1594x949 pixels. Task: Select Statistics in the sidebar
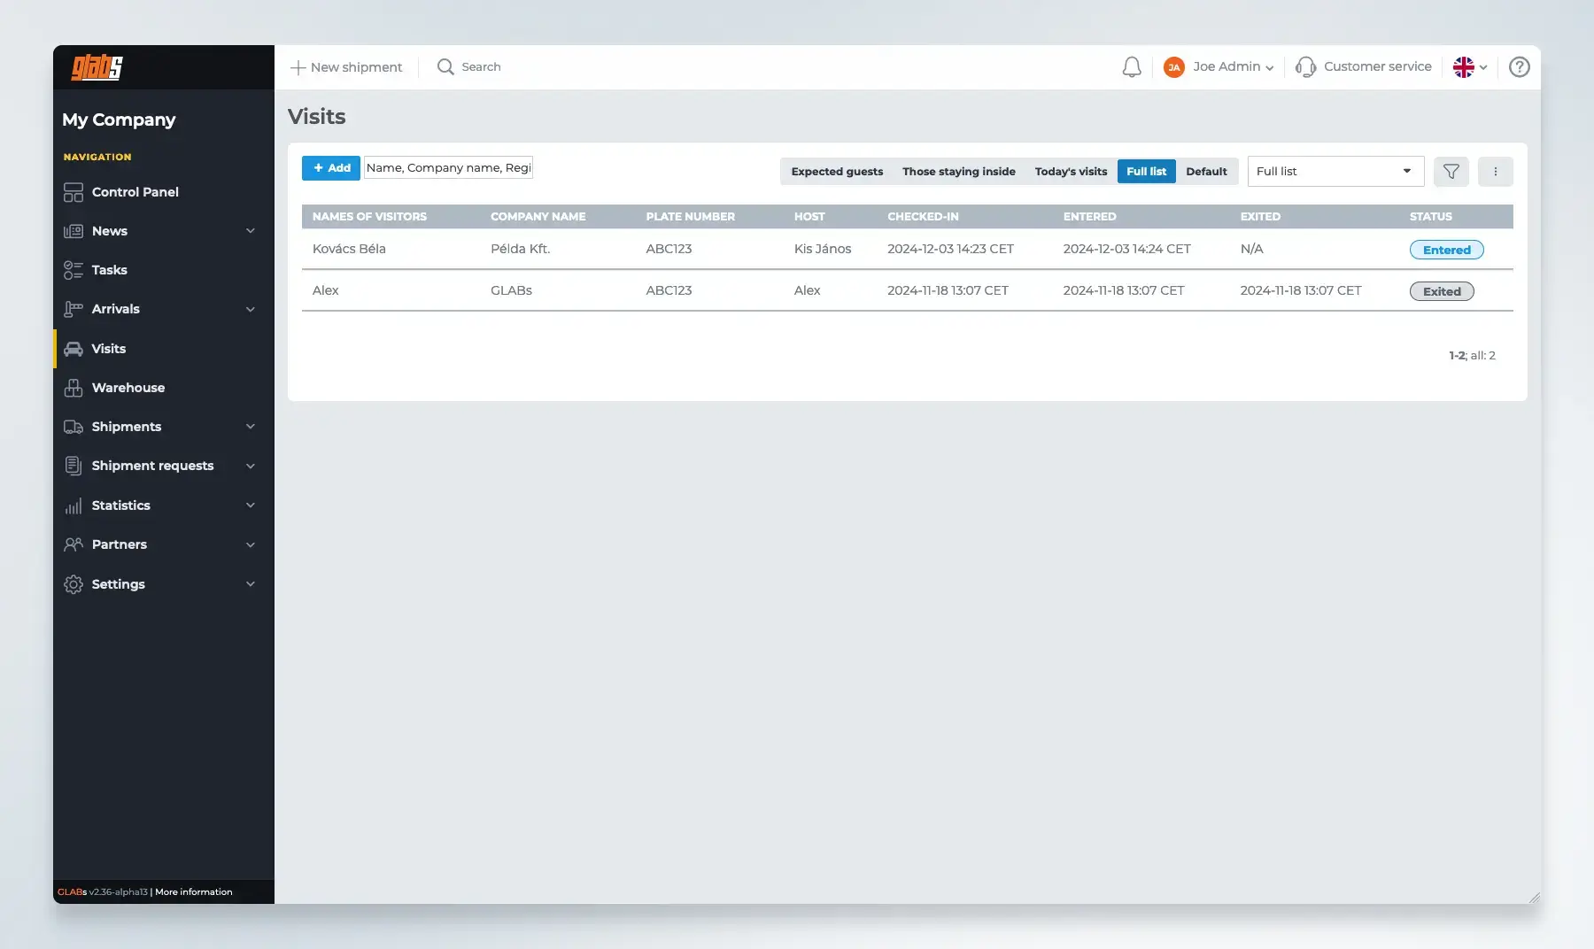pos(120,505)
